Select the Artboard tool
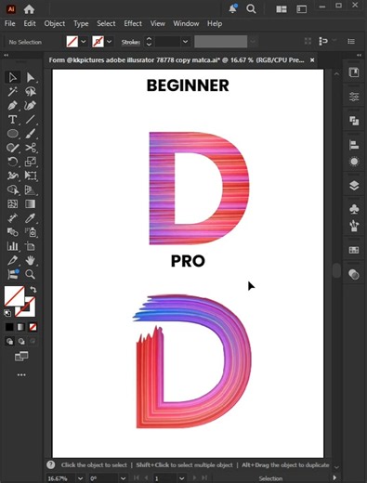This screenshot has height=483, width=367. (x=30, y=246)
